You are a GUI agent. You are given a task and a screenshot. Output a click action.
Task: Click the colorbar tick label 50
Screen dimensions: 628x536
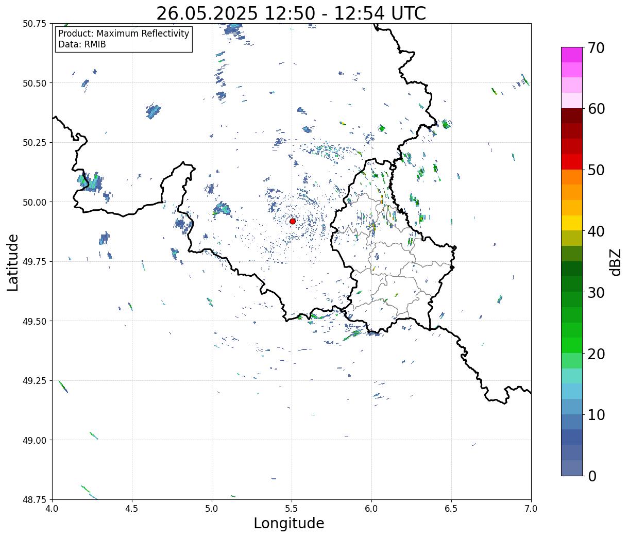tap(597, 170)
